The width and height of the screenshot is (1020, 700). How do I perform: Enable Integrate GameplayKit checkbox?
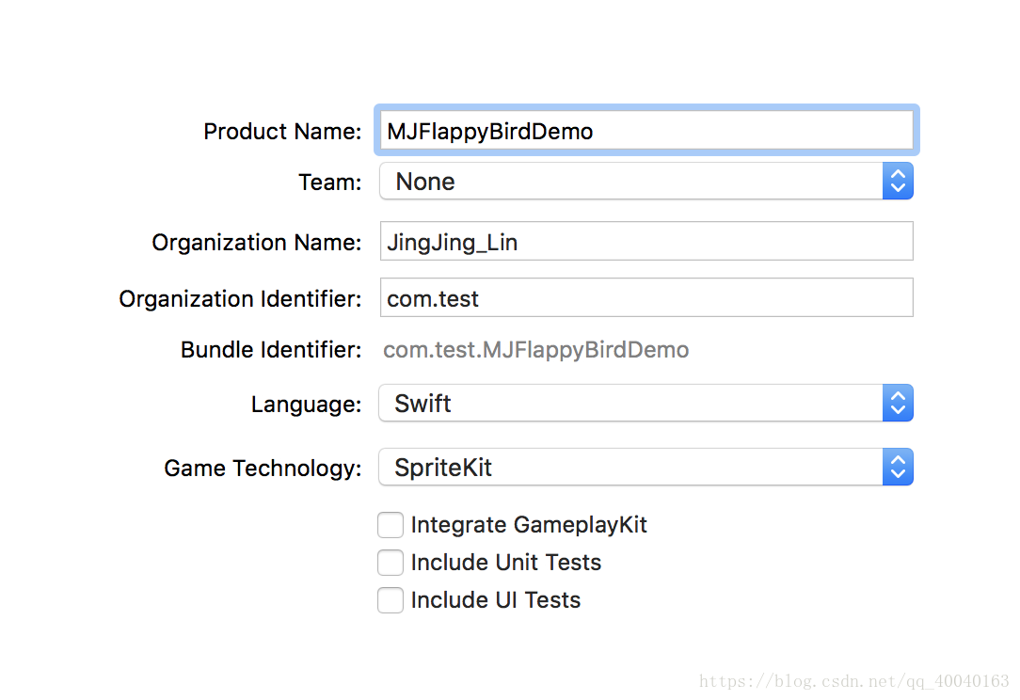(390, 525)
